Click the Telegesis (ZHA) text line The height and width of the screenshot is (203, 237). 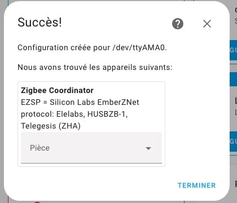tap(51, 126)
